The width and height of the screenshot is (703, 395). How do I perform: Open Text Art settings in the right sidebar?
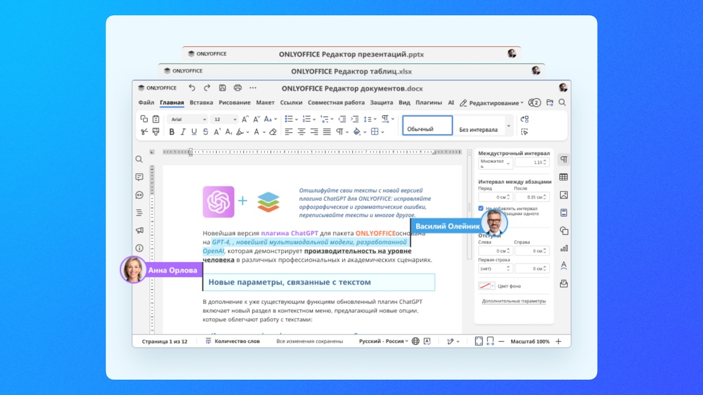[x=564, y=266]
